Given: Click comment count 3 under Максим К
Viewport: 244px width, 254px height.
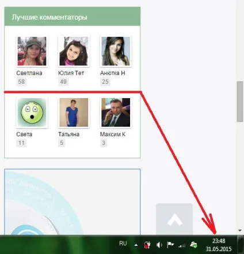Looking at the screenshot, I should (104, 143).
